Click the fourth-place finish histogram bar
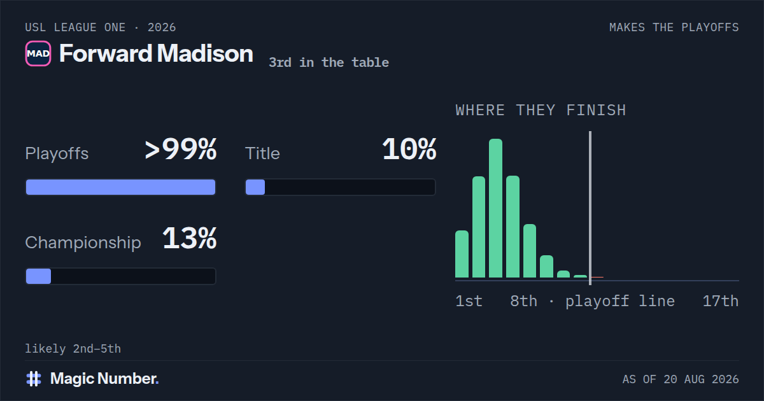764x401 pixels. (x=513, y=227)
